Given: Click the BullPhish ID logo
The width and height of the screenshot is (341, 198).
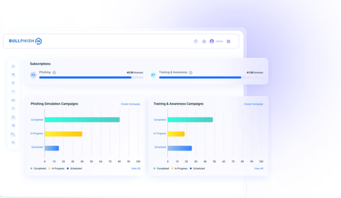Looking at the screenshot, I should pyautogui.click(x=25, y=41).
